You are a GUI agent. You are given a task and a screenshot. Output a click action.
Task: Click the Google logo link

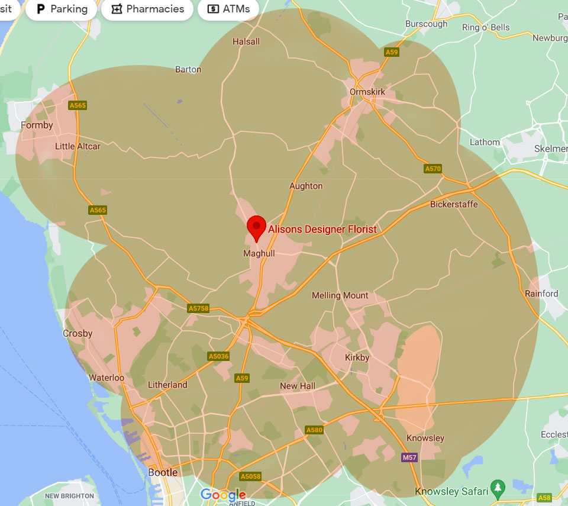223,494
